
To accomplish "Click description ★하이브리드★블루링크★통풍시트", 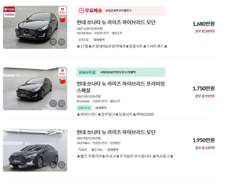I will click(115, 114).
